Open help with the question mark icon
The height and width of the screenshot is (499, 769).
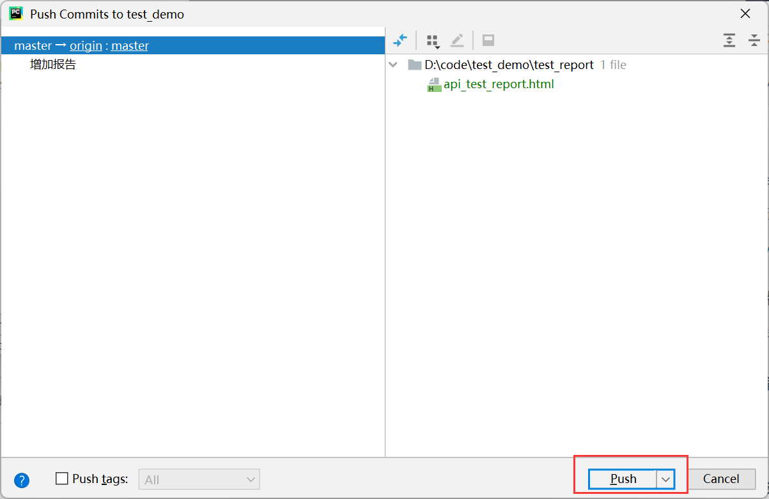tap(22, 480)
